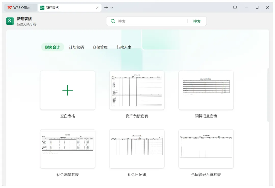Click the magnifier icon in search box

[113, 21]
